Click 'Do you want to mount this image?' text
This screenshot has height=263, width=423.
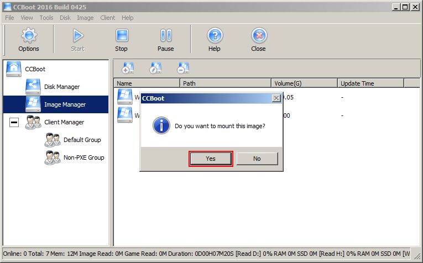coord(220,126)
